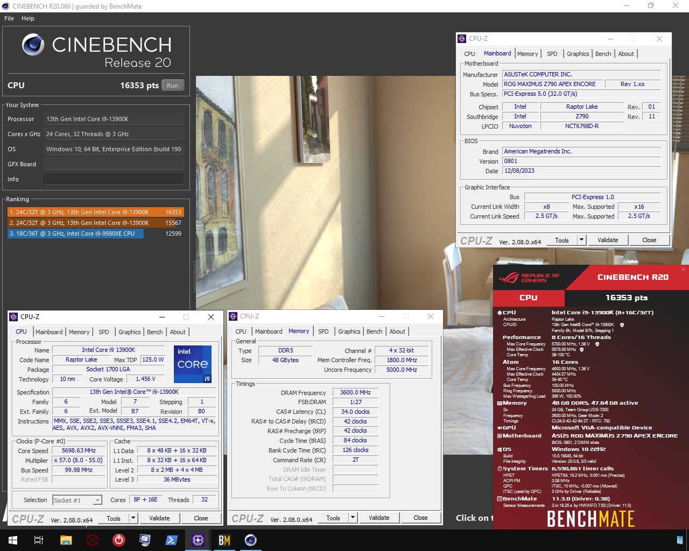Switch to BenchMate via BM taskbar icon
The height and width of the screenshot is (551, 689).
tap(224, 540)
